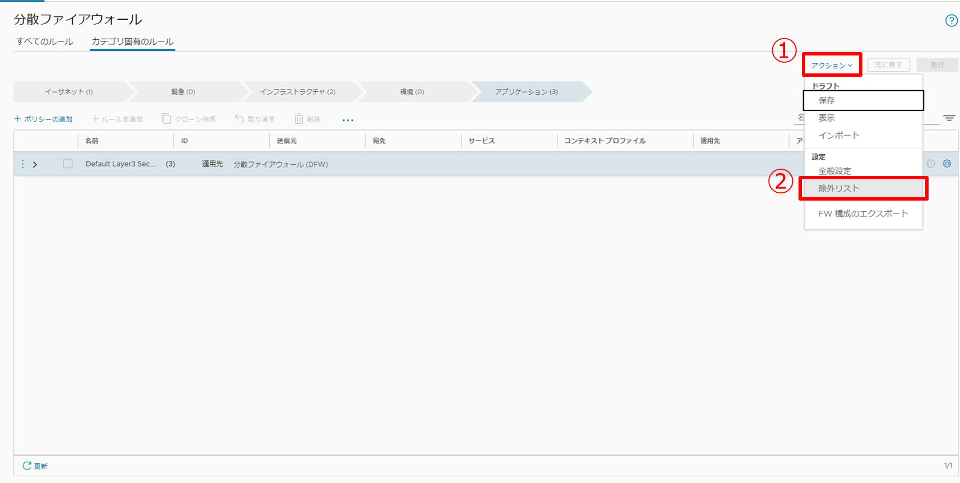Screen dimensions: 960x483
Task: Open the filter rules icon
Action: (949, 118)
